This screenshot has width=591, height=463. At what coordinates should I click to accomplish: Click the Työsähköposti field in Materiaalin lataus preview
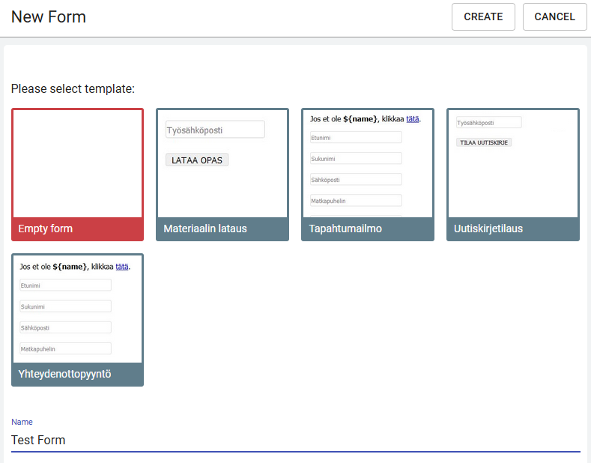pos(215,130)
